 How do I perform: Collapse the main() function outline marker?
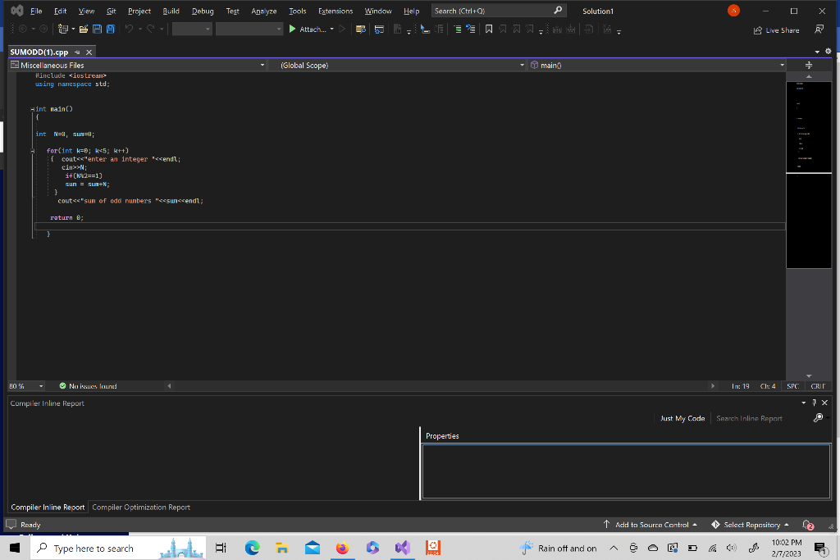[x=33, y=109]
